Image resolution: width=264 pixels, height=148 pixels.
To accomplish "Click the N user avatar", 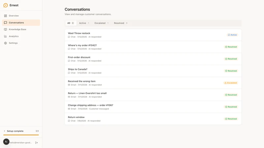I will 6,142.
